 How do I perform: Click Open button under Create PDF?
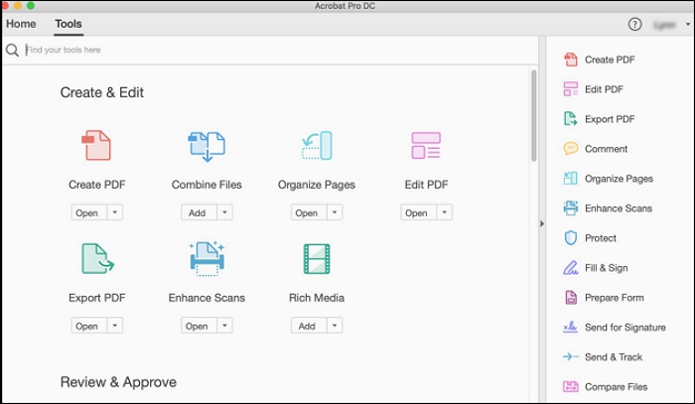[x=88, y=212]
